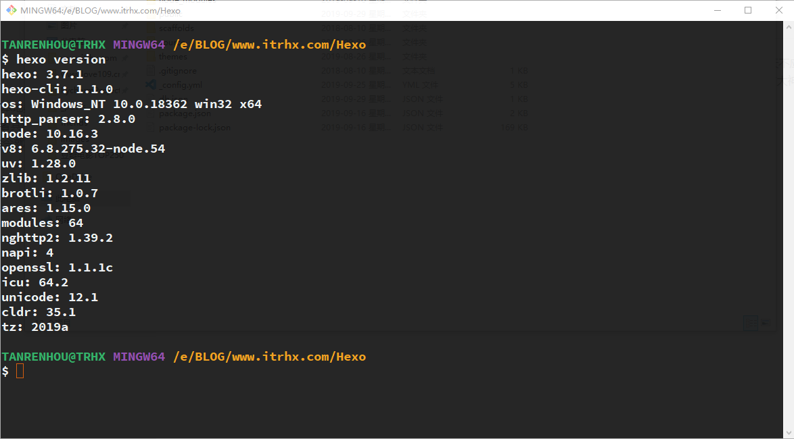Minimize the MINGW64 terminal window
The width and height of the screenshot is (794, 439).
click(x=718, y=10)
